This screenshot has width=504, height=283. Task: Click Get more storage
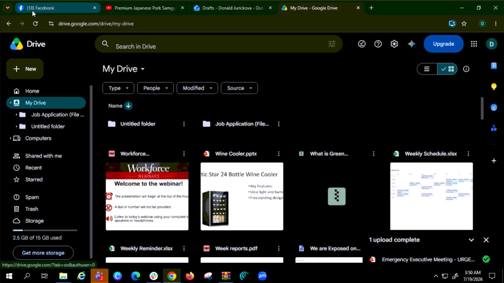43,253
